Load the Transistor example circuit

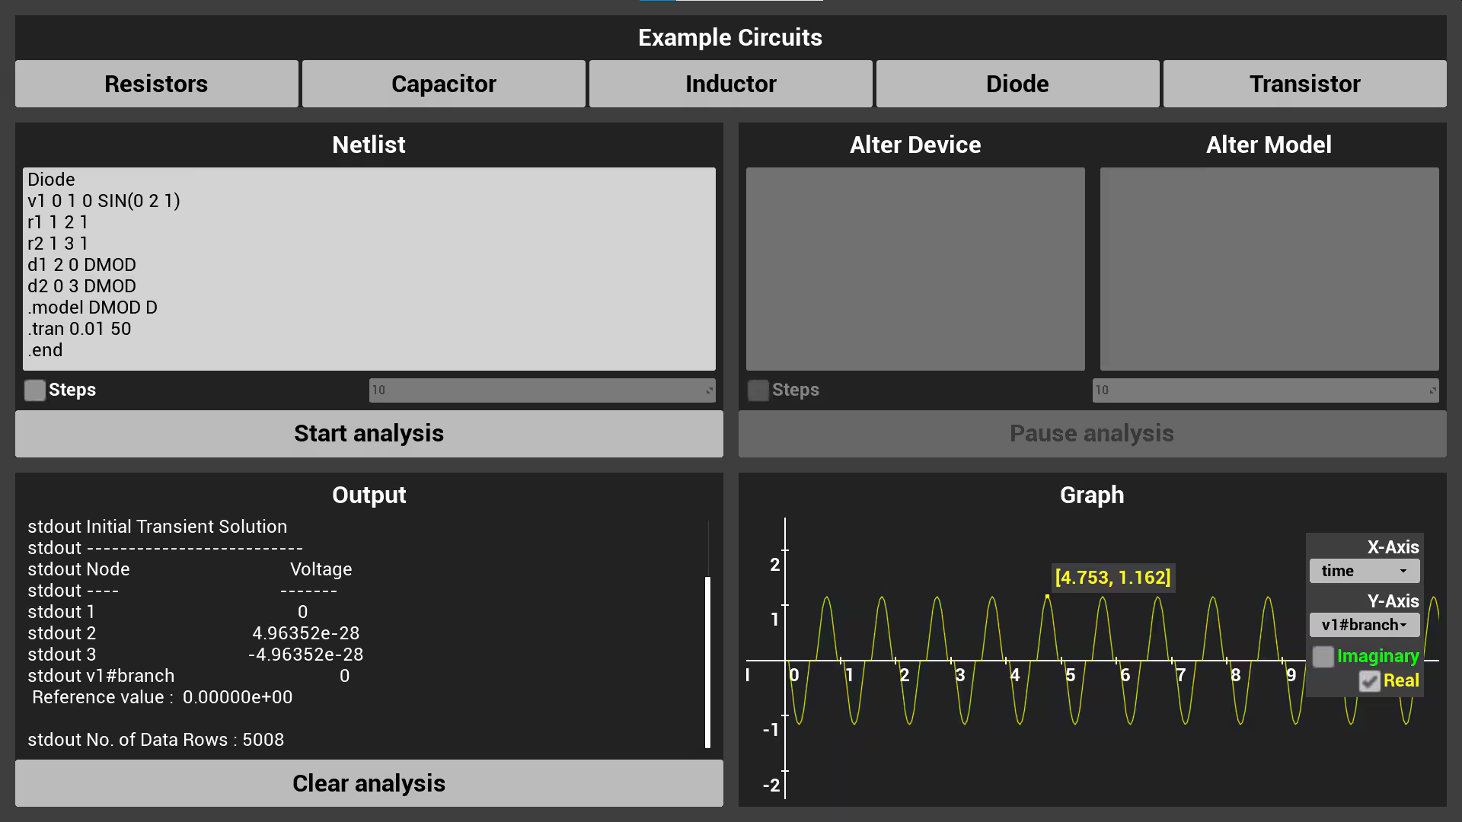[1304, 84]
